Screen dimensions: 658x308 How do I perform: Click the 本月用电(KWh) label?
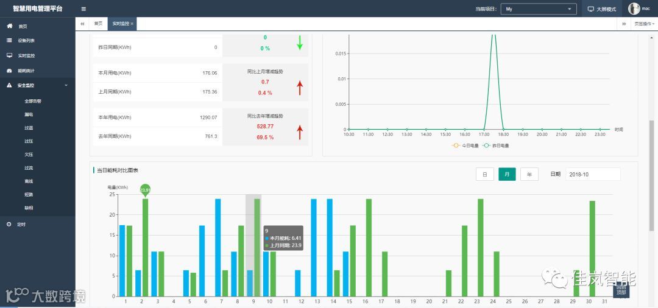click(x=115, y=73)
